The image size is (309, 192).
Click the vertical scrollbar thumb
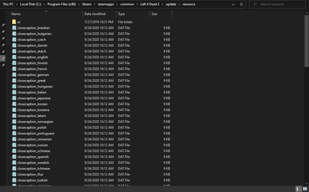click(x=307, y=41)
